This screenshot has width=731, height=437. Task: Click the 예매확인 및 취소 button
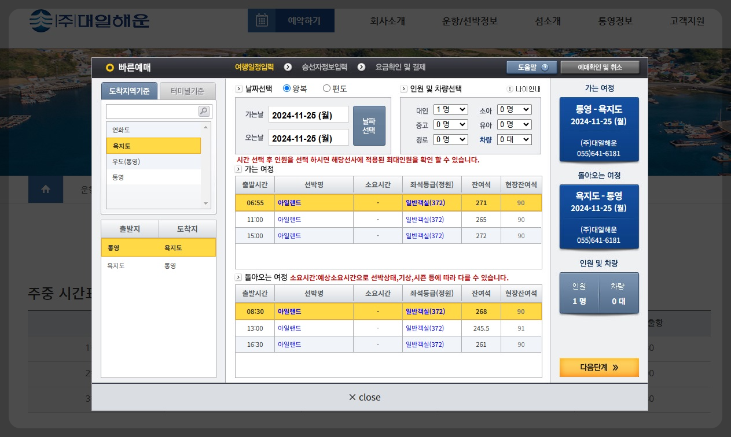[598, 67]
